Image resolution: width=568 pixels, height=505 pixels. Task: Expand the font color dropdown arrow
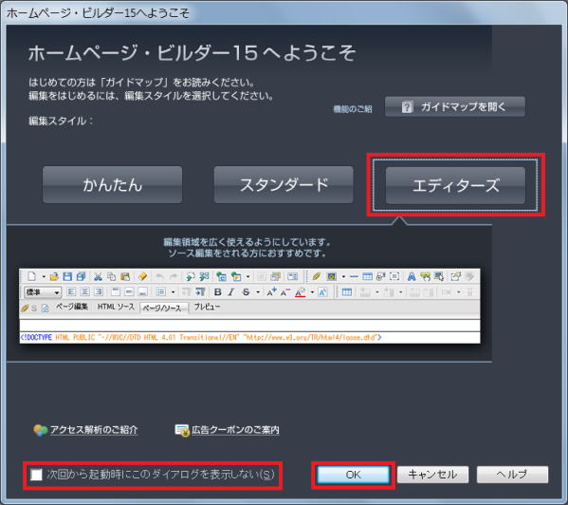312,292
